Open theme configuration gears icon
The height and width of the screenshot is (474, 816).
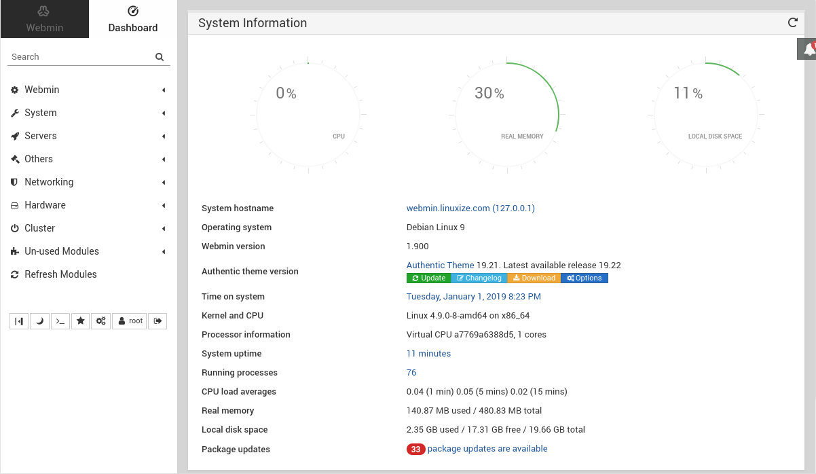click(100, 321)
